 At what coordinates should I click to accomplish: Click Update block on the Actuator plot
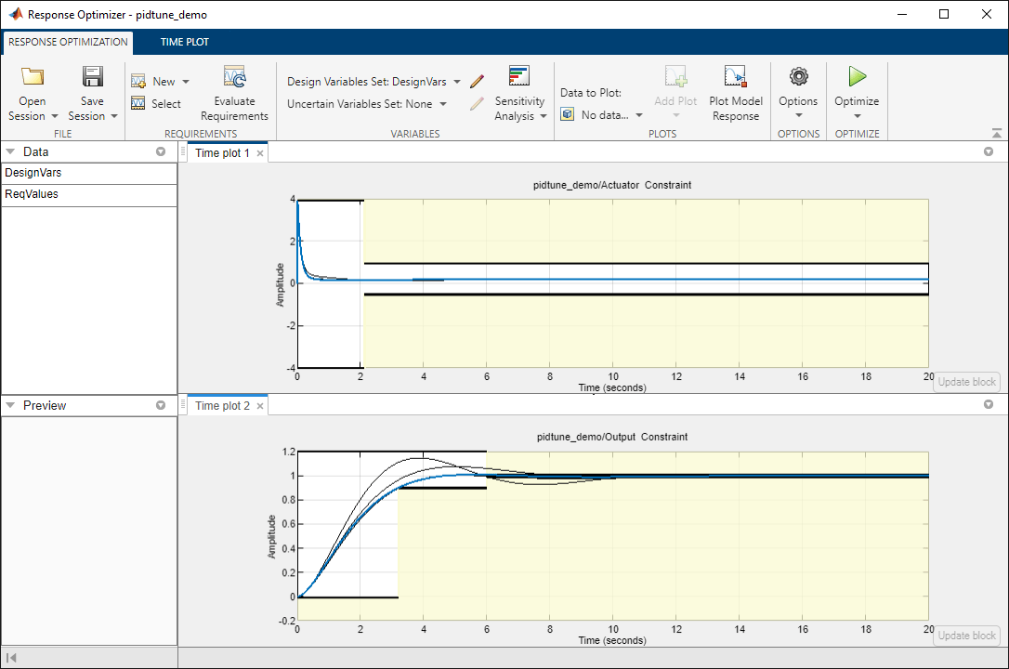click(x=966, y=382)
